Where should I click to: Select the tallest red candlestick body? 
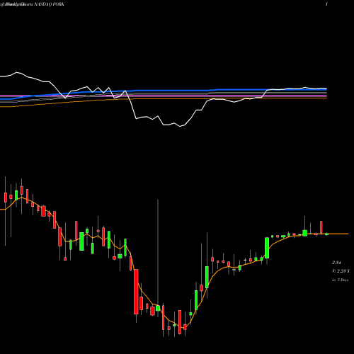(136, 292)
